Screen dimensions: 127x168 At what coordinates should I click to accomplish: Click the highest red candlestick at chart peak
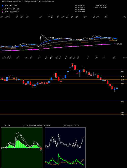pos(72,64)
